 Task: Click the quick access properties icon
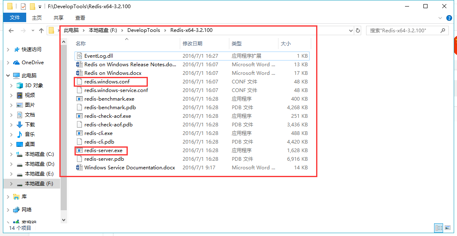(x=23, y=6)
